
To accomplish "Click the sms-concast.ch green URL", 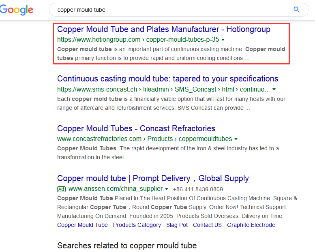I will 163,89.
